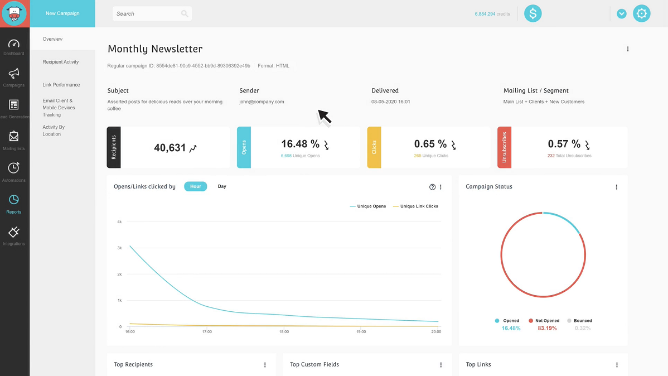This screenshot has height=376, width=668.
Task: Click the dollar credits icon
Action: [x=533, y=13]
